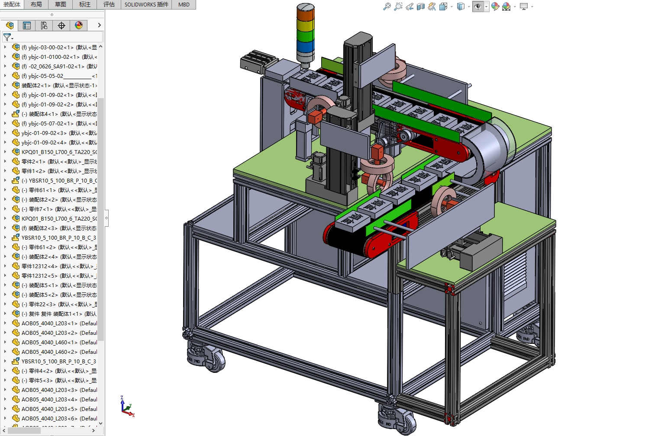Select the 复件 复件 装配体1<1> item
This screenshot has width=645, height=436.
click(x=55, y=314)
